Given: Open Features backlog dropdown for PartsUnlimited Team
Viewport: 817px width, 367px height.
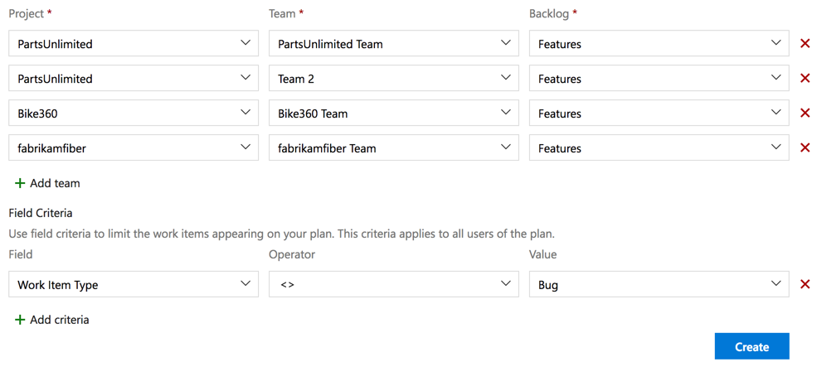Looking at the screenshot, I should 659,43.
